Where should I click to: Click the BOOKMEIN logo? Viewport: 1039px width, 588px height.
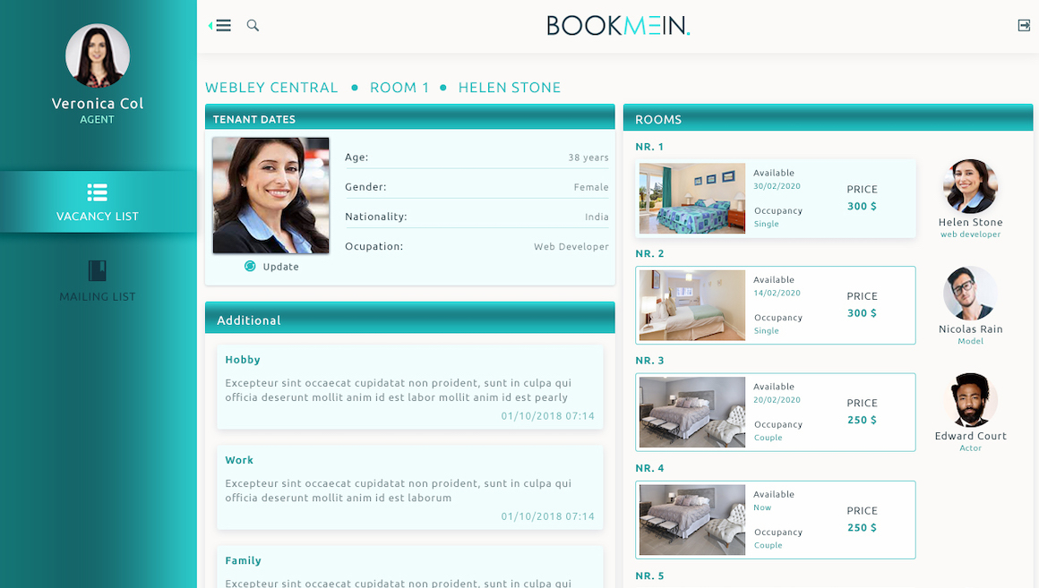pyautogui.click(x=618, y=25)
